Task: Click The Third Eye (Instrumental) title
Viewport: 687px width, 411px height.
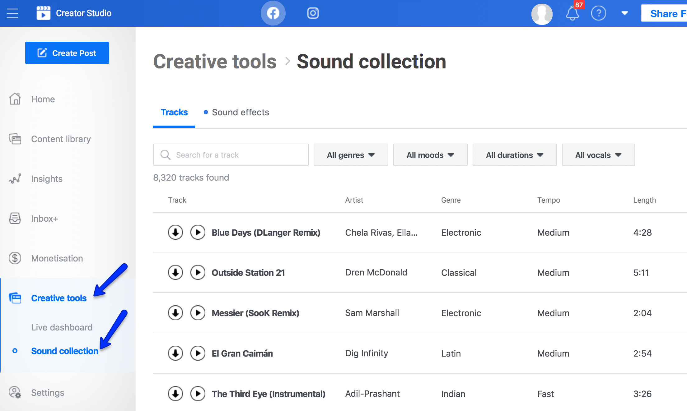Action: click(x=269, y=394)
